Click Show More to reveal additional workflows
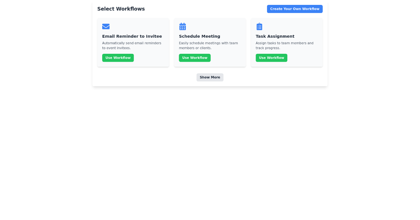Viewport: 420px width, 220px height. tap(210, 77)
